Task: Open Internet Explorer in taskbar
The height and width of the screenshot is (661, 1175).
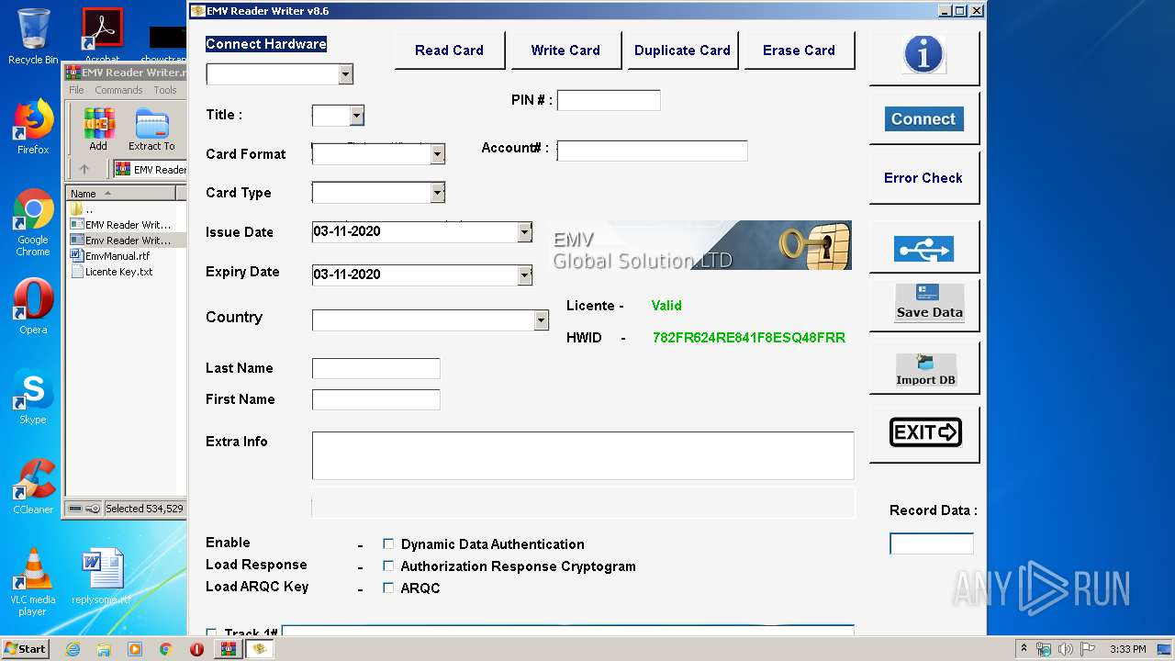Action: point(73,649)
